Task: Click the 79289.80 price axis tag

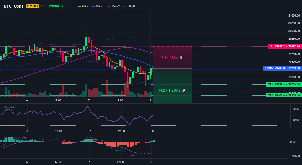Action: [x=294, y=68]
